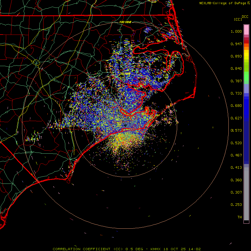Click the 0.573 scale value
This screenshot has height=251, width=251.
[236, 131]
